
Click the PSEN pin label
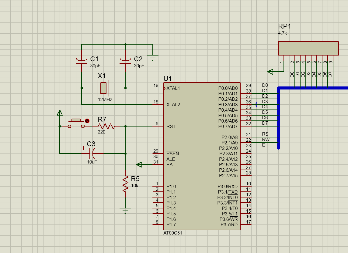[172, 153]
